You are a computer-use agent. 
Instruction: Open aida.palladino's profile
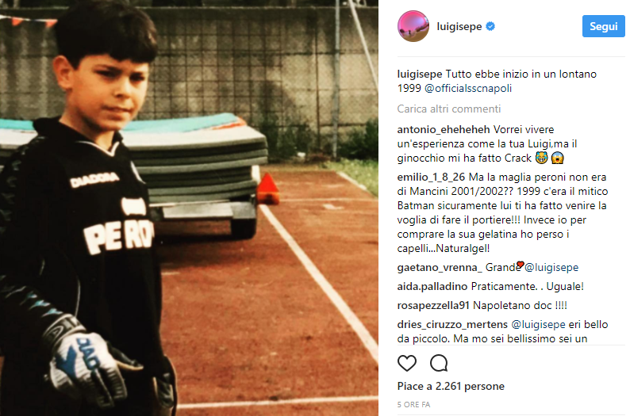tap(432, 286)
